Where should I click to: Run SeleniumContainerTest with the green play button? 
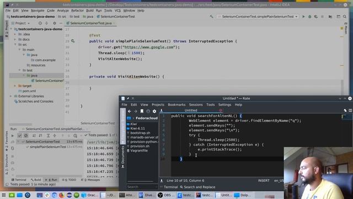[x=303, y=17]
